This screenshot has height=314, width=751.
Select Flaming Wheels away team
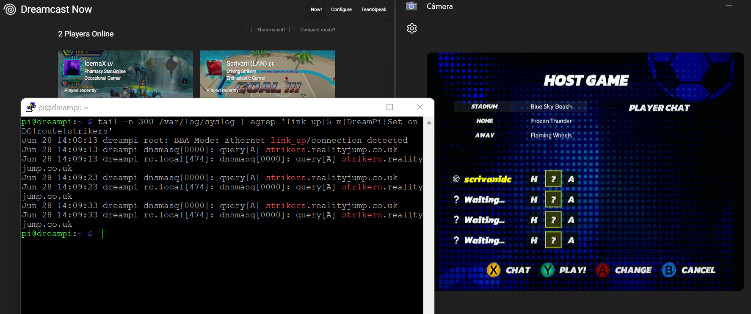point(551,135)
